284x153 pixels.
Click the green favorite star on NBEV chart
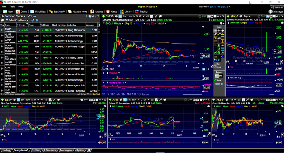coord(82,100)
